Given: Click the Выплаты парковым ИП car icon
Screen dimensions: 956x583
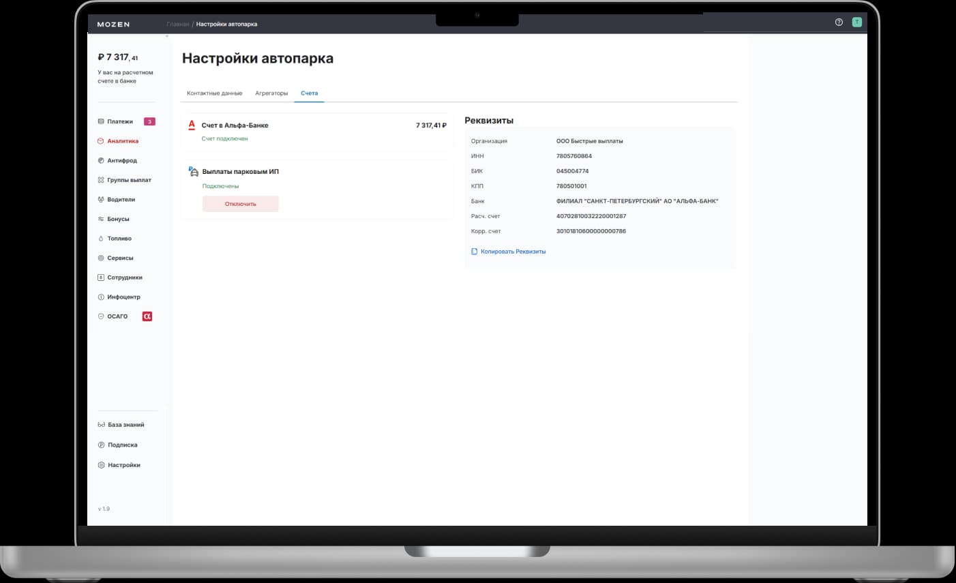Looking at the screenshot, I should tap(194, 172).
